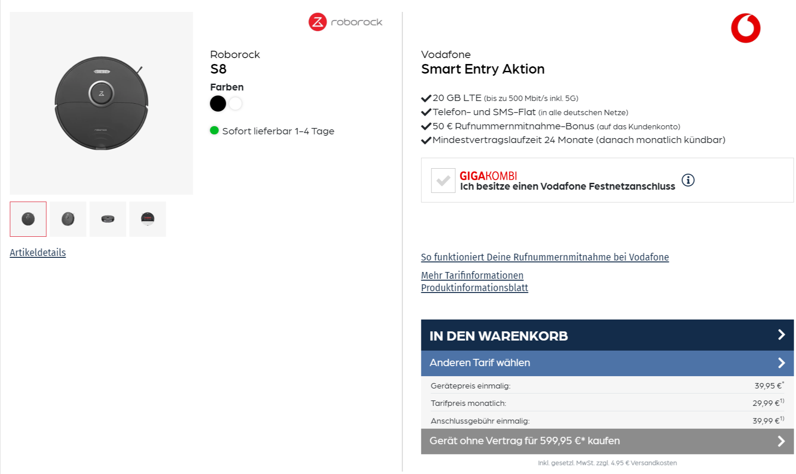Click Anderen Tarif wählen button

tap(607, 363)
